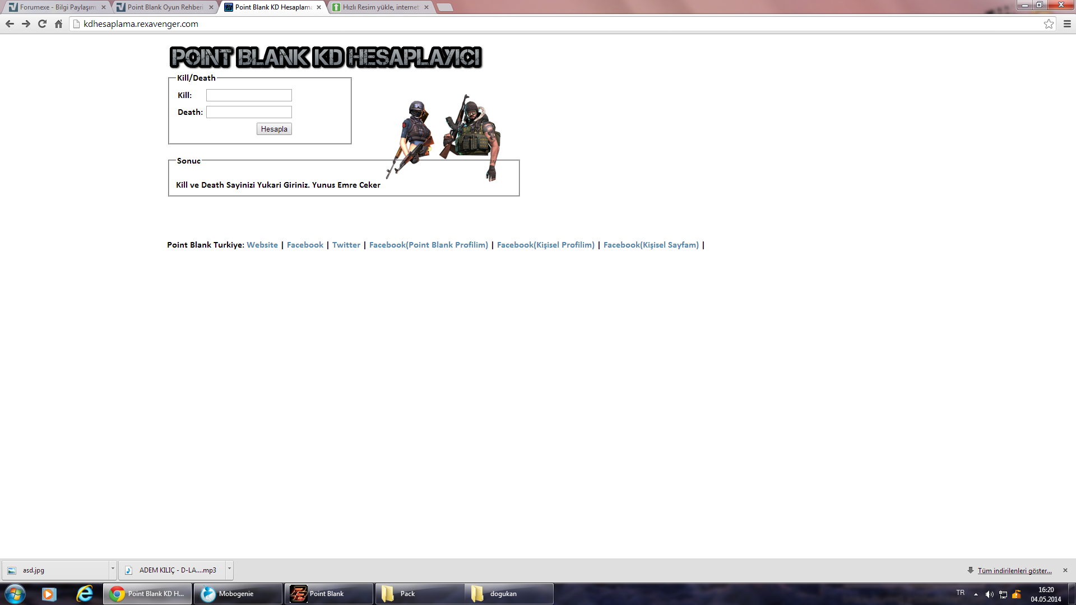Screen dimensions: 1076x605
Task: Close the Forumexe - Bilgi Paylaşım tab
Action: click(x=104, y=7)
